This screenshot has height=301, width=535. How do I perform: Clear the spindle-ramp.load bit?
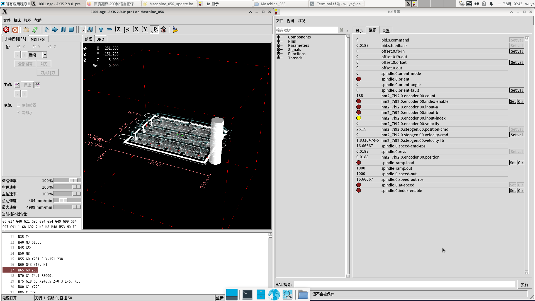tap(521, 163)
